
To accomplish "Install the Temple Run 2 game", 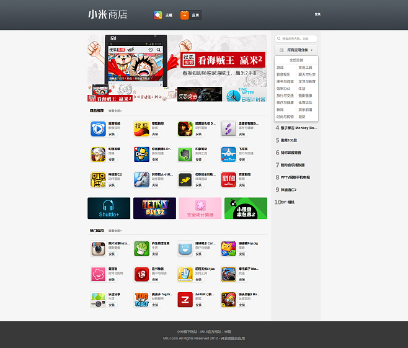I will coord(112,185).
